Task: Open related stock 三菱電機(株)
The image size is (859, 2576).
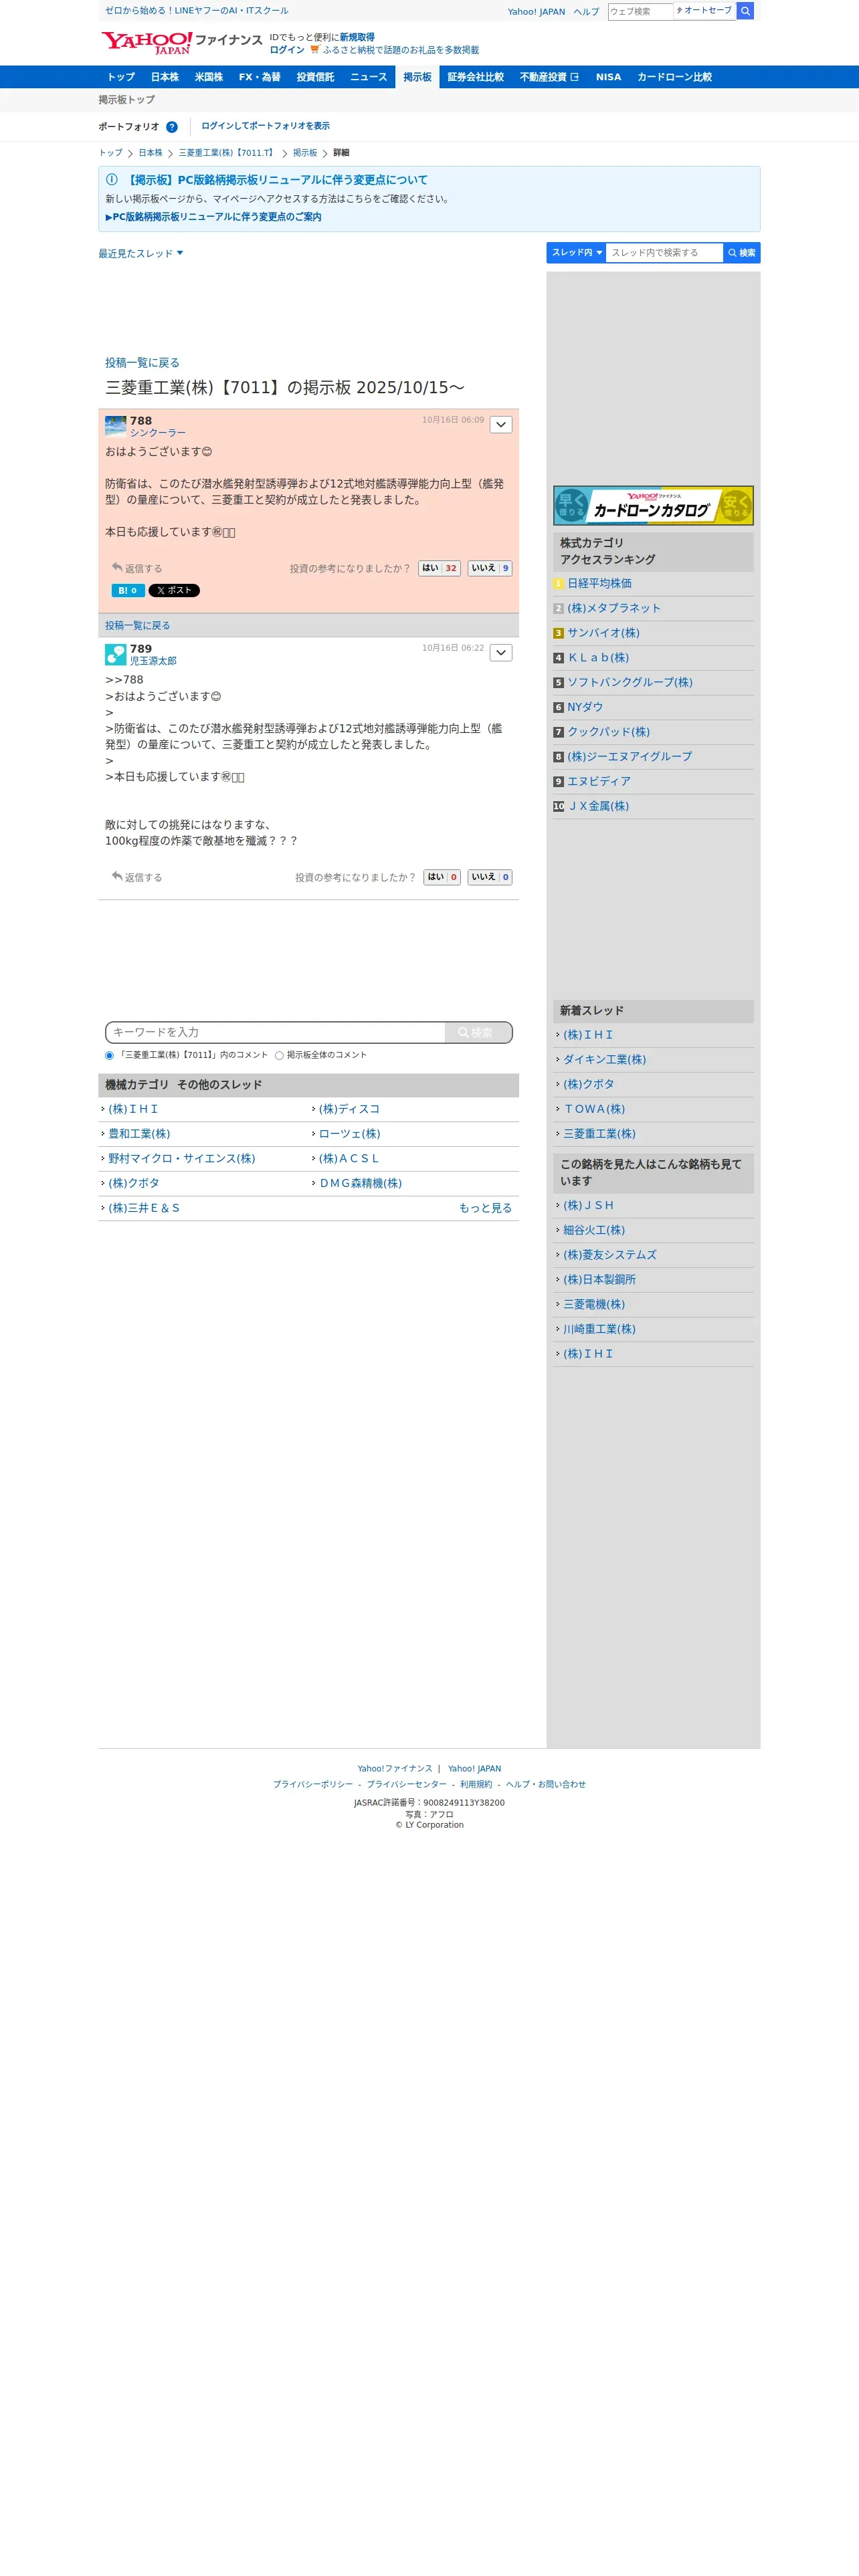Action: coord(594,1304)
